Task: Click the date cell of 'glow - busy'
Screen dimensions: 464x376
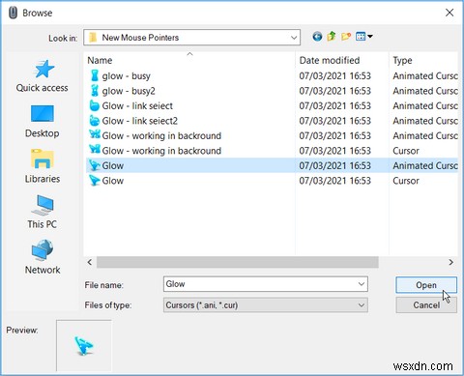Action: (335, 76)
